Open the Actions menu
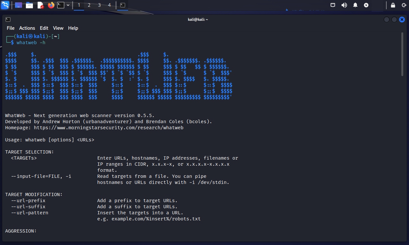This screenshot has height=245, width=409. point(27,28)
